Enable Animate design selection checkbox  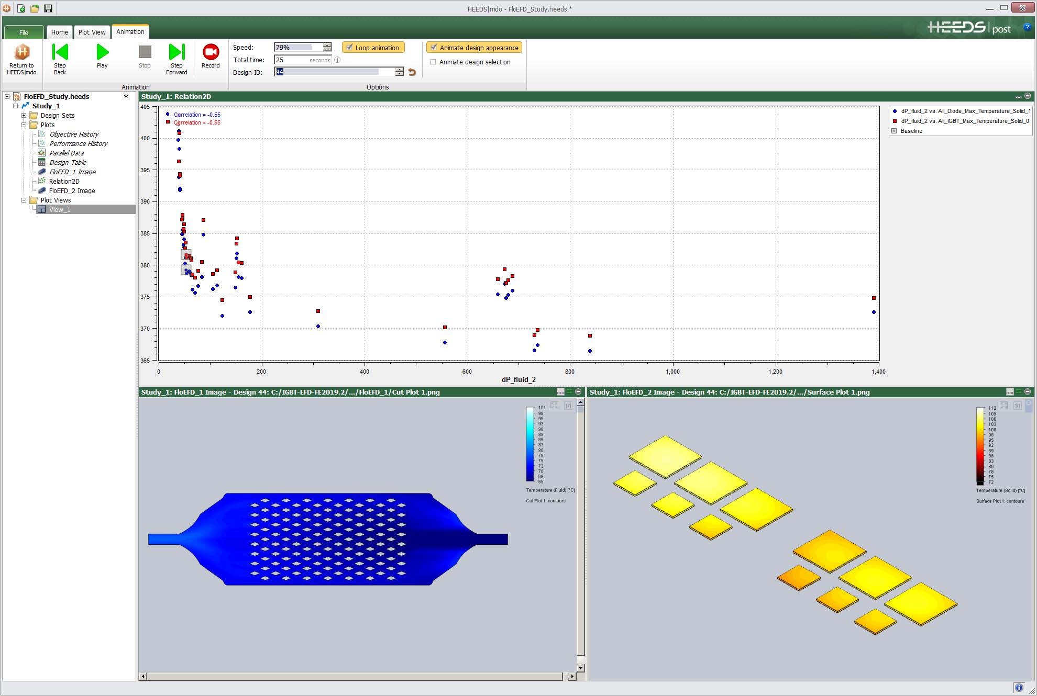pyautogui.click(x=433, y=62)
